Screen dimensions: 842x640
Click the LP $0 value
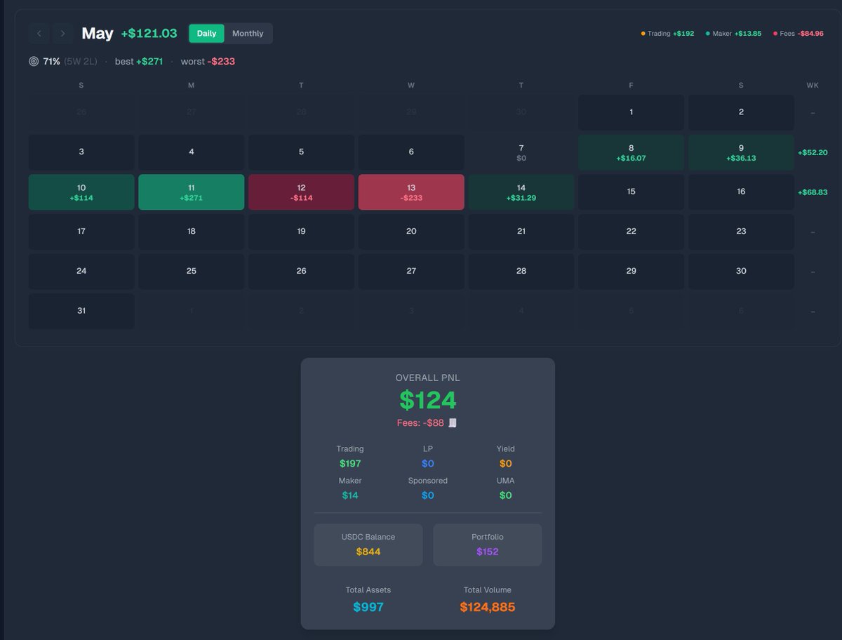428,464
